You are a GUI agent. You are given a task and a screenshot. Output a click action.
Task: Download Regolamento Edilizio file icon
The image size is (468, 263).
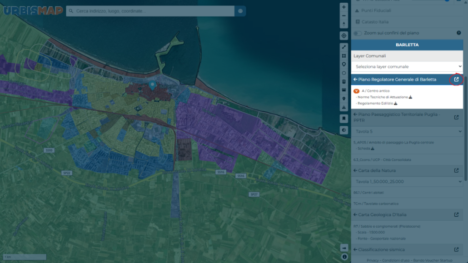[x=395, y=103]
